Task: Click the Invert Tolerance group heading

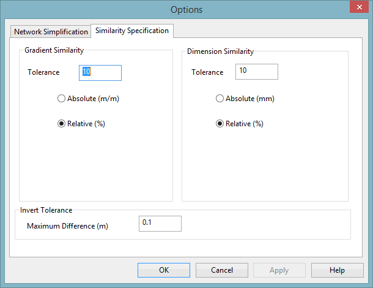Action: click(46, 210)
